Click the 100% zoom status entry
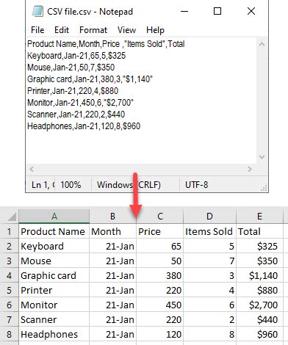 click(71, 184)
